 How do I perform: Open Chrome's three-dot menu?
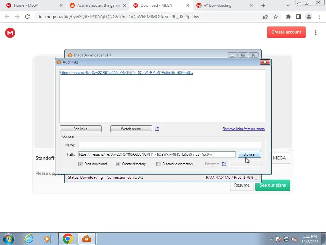click(319, 17)
